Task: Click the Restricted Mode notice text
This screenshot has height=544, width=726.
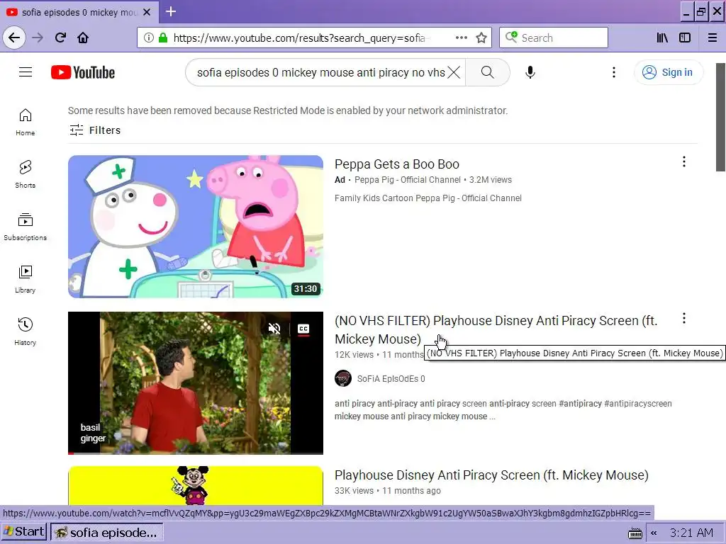Action: coord(288,110)
